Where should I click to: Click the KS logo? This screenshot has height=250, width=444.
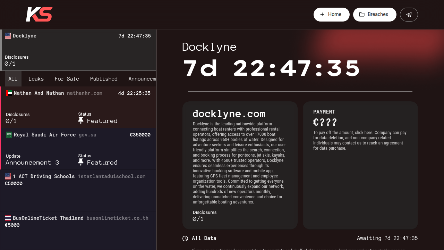point(39,15)
